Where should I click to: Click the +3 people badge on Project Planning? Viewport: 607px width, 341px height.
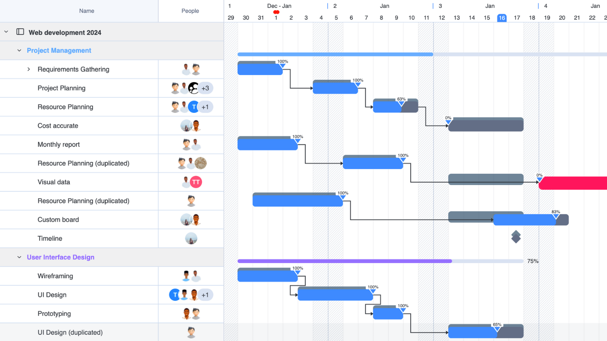[x=205, y=88]
